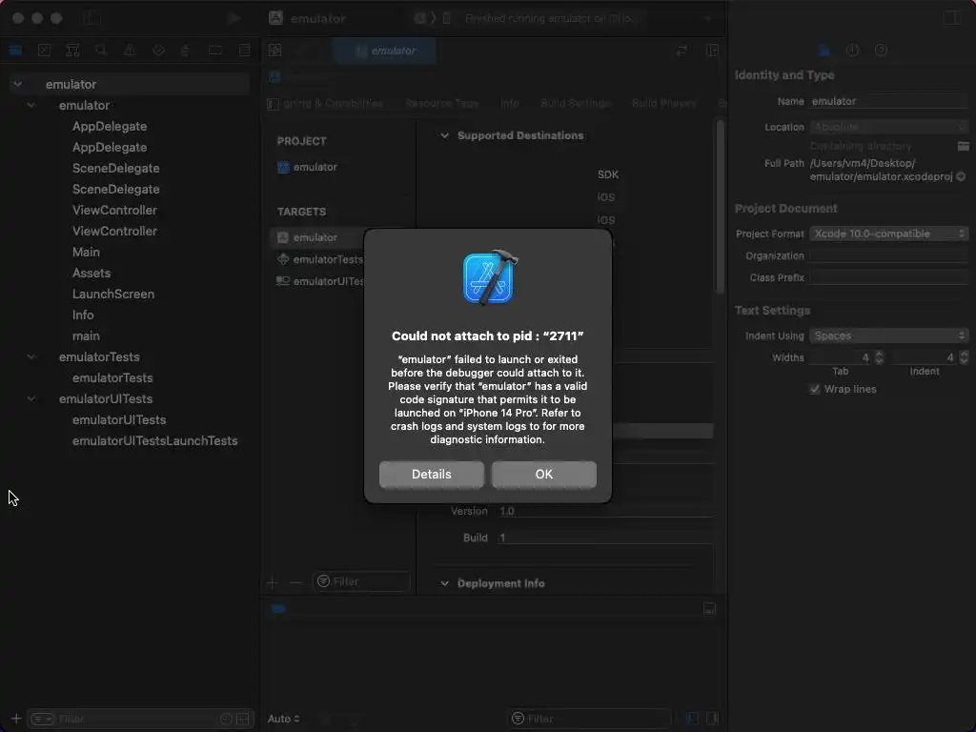Open the Breakpoint navigator icon

point(215,51)
